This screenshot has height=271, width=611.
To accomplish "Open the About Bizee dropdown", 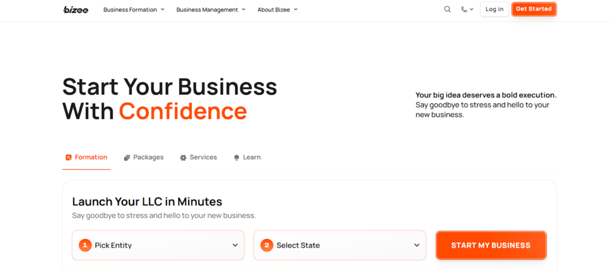I will tap(277, 10).
